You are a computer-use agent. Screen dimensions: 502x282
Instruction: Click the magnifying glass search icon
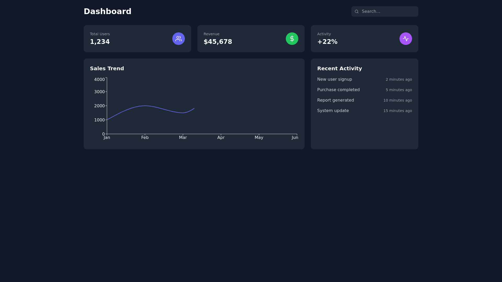[356, 11]
